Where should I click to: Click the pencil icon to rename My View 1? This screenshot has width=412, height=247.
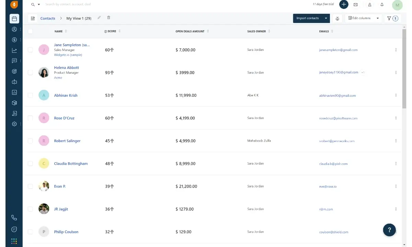coord(99,18)
